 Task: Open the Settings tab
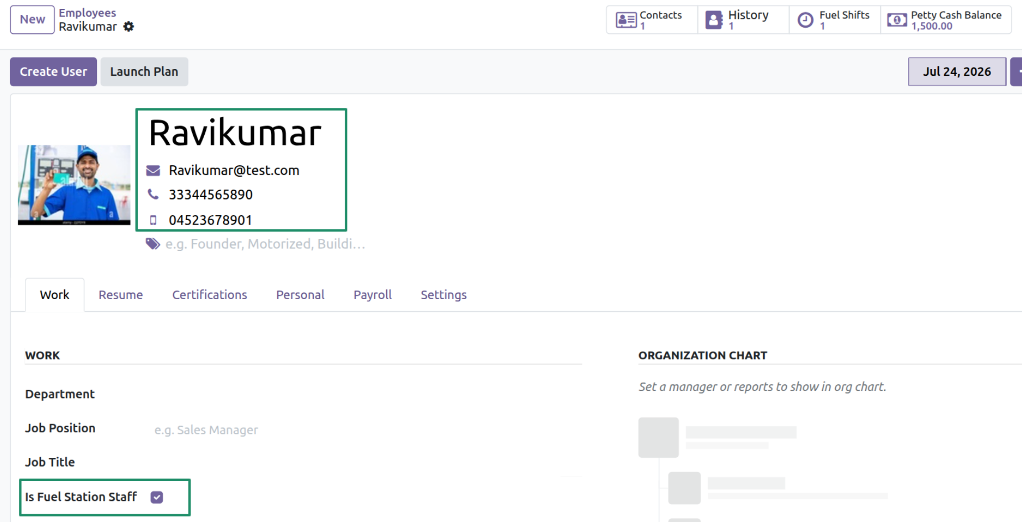tap(443, 295)
